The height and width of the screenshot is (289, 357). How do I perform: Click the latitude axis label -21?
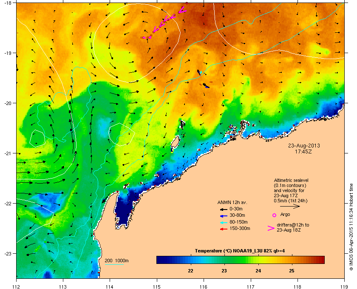pyautogui.click(x=8, y=153)
